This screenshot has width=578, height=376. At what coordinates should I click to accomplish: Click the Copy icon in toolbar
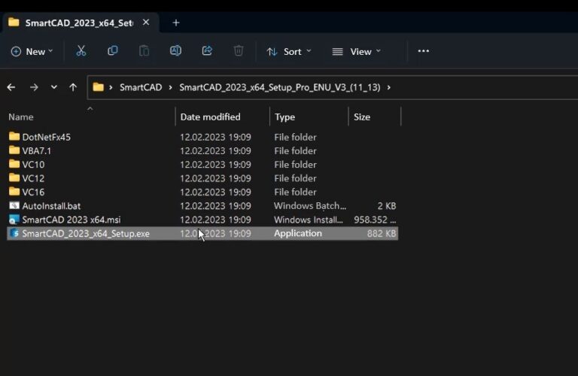point(113,51)
